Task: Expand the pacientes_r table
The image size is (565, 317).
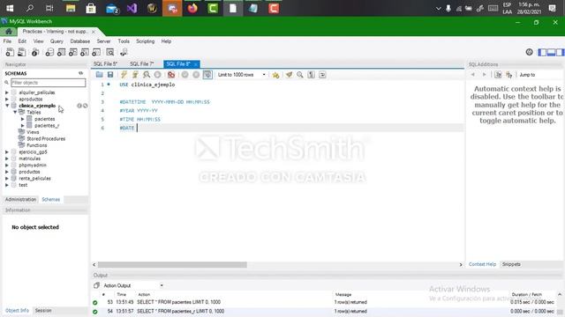Action: [23, 125]
